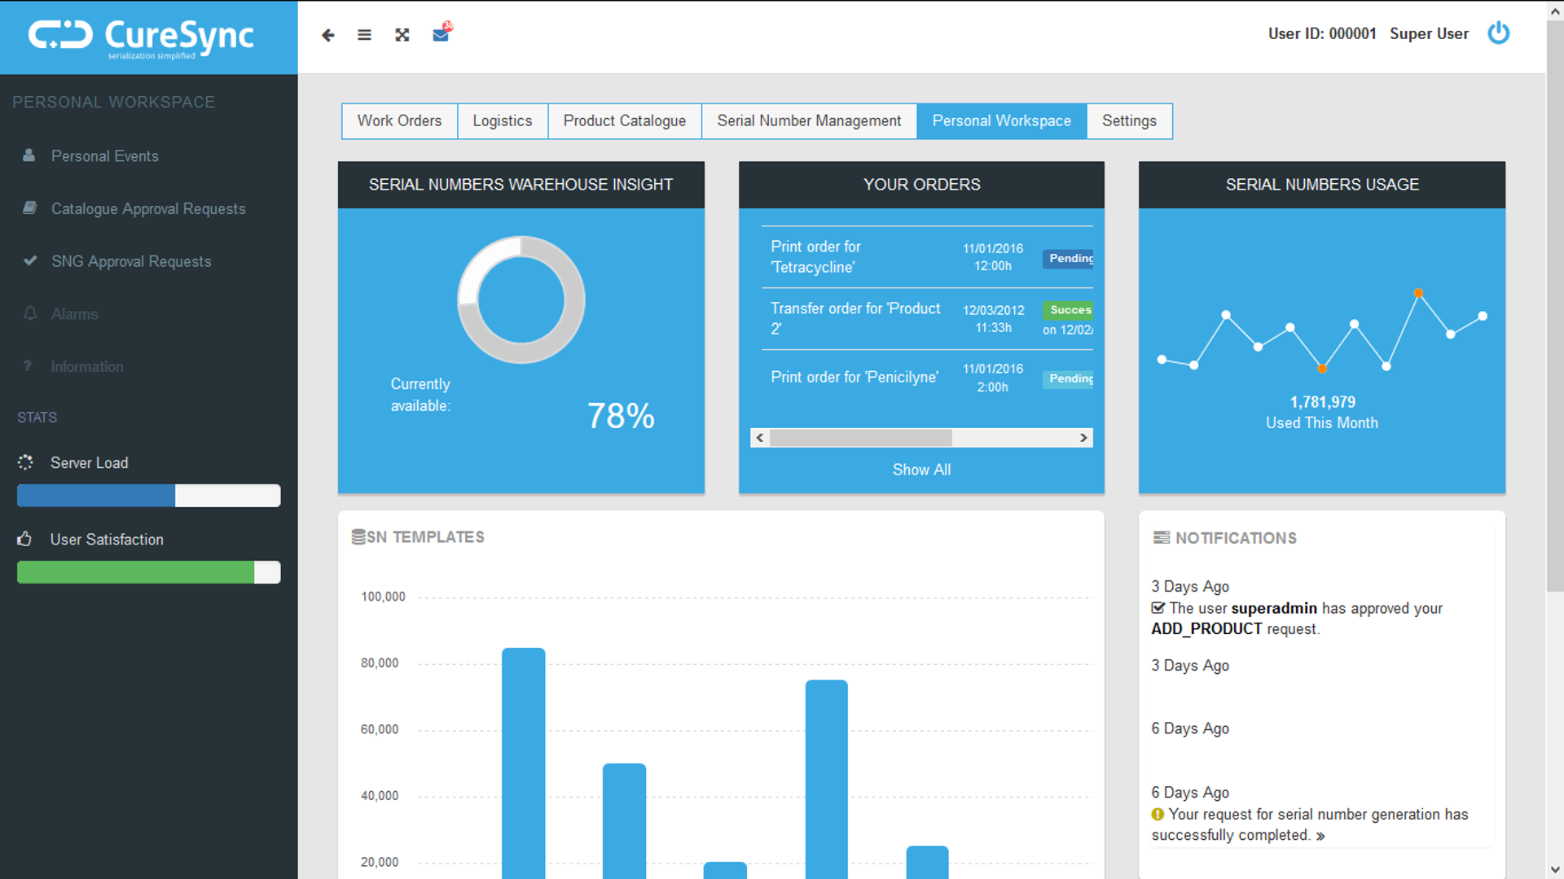Click the fullscreen expand arrows icon
1564x879 pixels.
point(402,35)
